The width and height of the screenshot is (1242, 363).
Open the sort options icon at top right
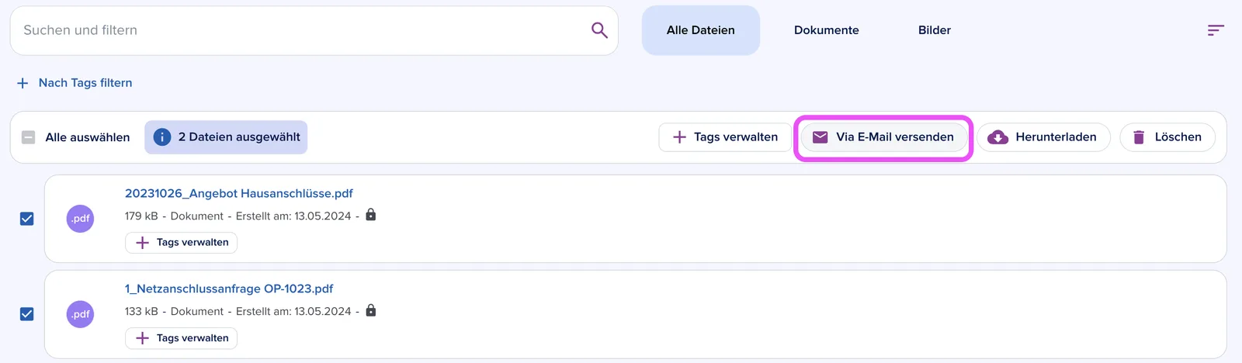(1216, 30)
